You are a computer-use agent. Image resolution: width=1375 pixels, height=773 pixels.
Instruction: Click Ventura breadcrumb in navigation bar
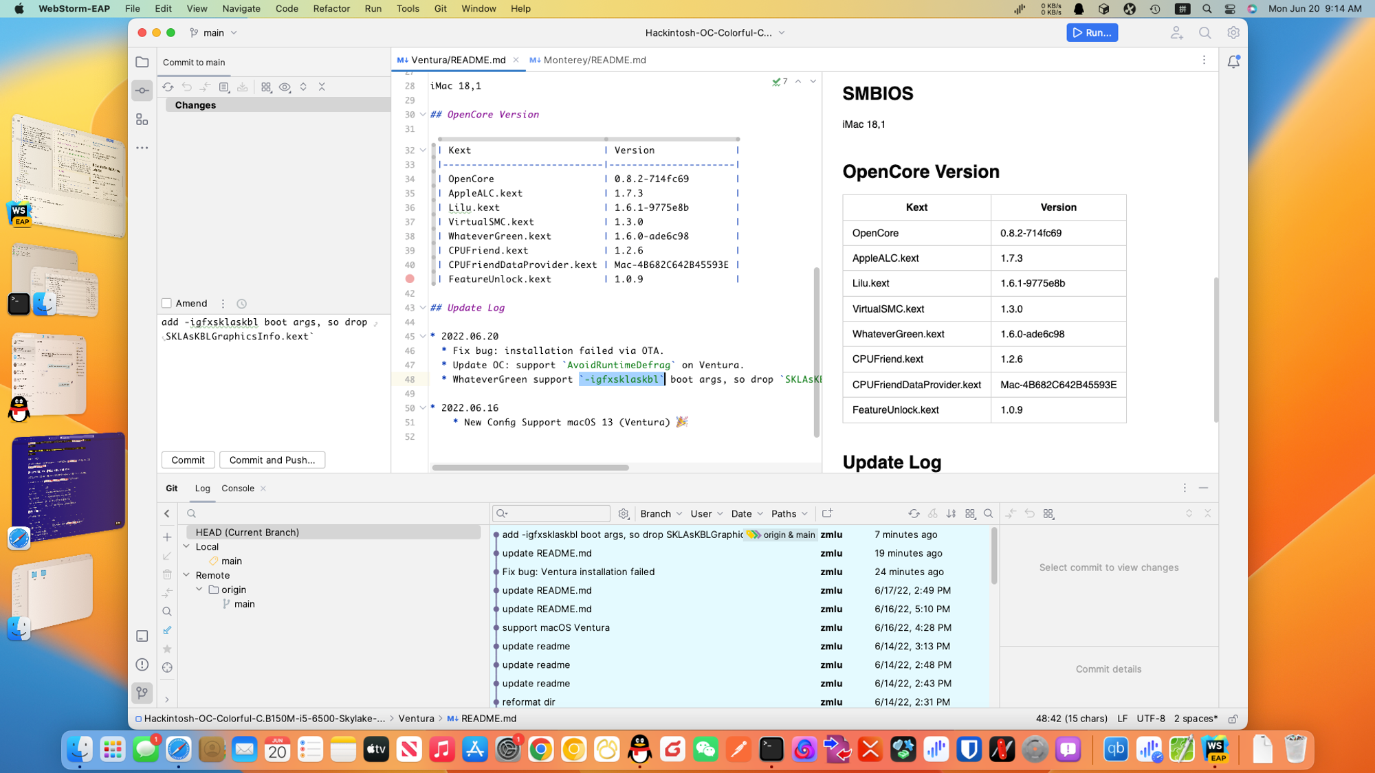pos(416,719)
